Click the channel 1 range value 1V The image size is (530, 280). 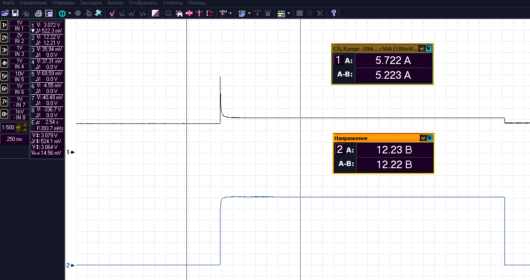click(19, 23)
